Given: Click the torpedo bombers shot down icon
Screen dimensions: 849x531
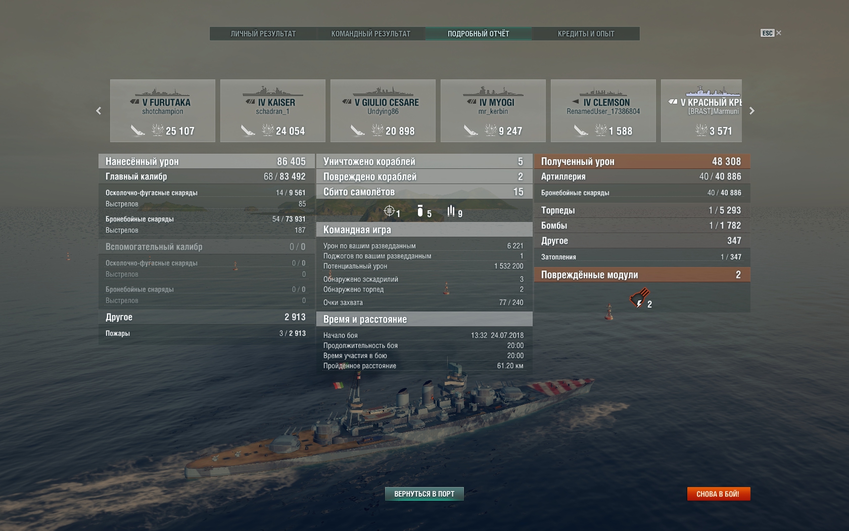Looking at the screenshot, I should point(451,211).
